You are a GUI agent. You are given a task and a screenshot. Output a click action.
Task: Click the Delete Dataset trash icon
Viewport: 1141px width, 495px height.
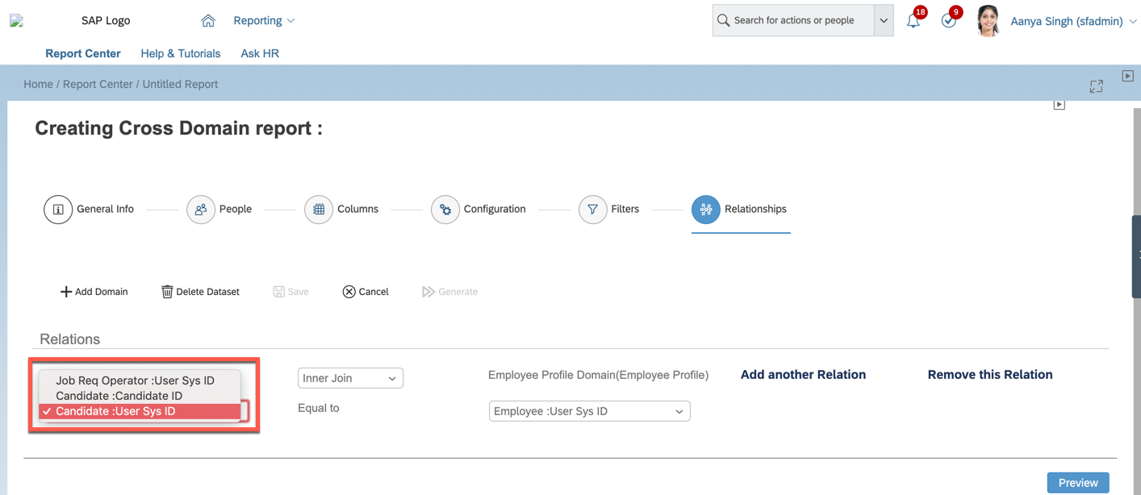(167, 292)
